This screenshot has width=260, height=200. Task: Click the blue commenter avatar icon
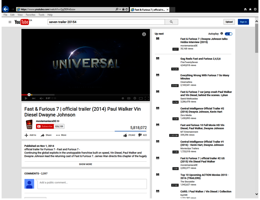pos(29,184)
